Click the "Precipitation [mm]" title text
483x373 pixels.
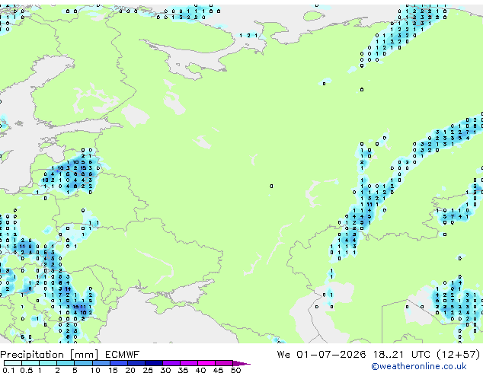(x=50, y=355)
